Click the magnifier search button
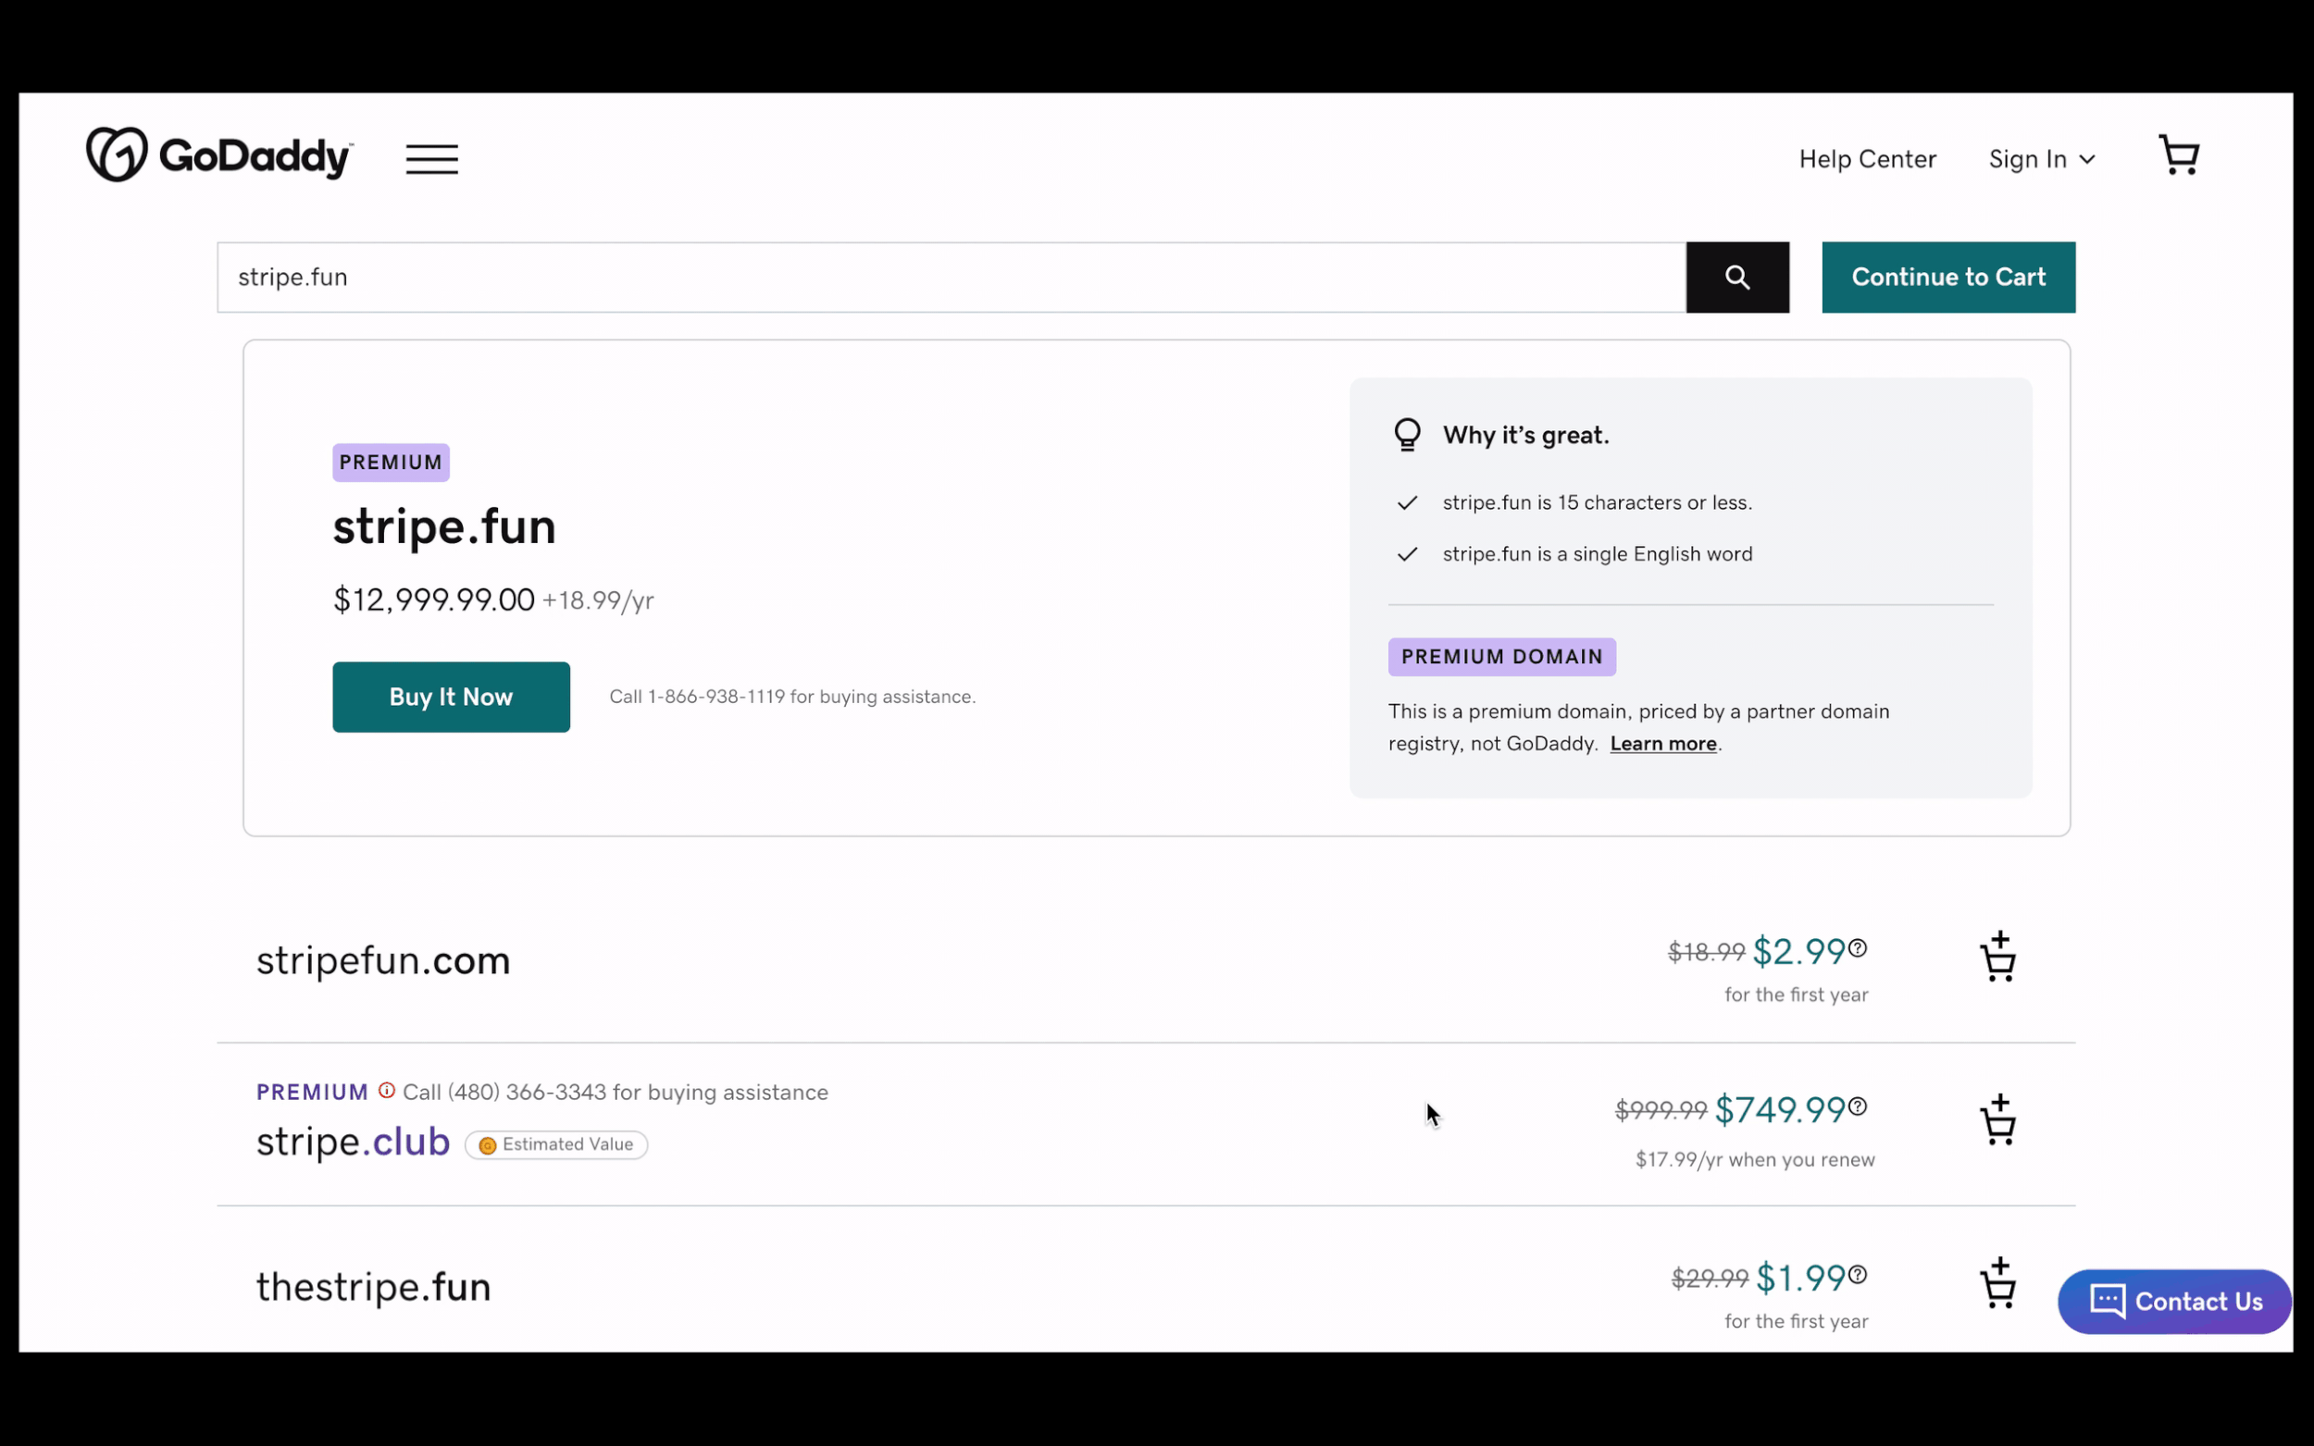This screenshot has height=1446, width=2314. (1736, 278)
